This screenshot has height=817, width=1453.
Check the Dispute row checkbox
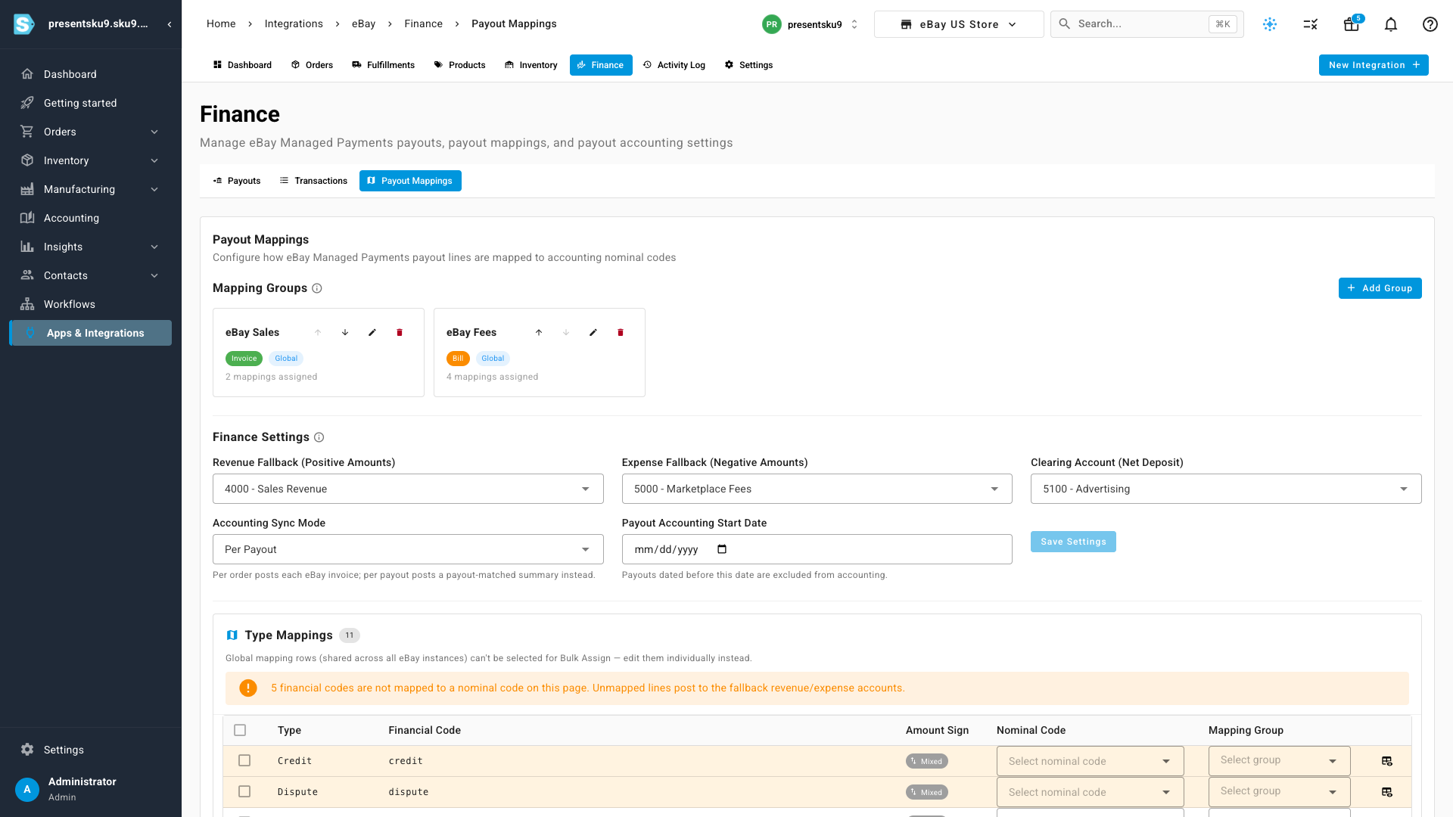point(244,791)
